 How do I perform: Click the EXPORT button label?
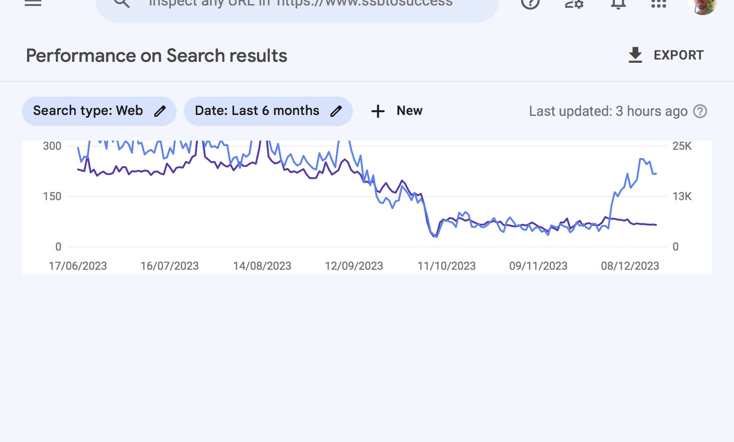pyautogui.click(x=678, y=55)
